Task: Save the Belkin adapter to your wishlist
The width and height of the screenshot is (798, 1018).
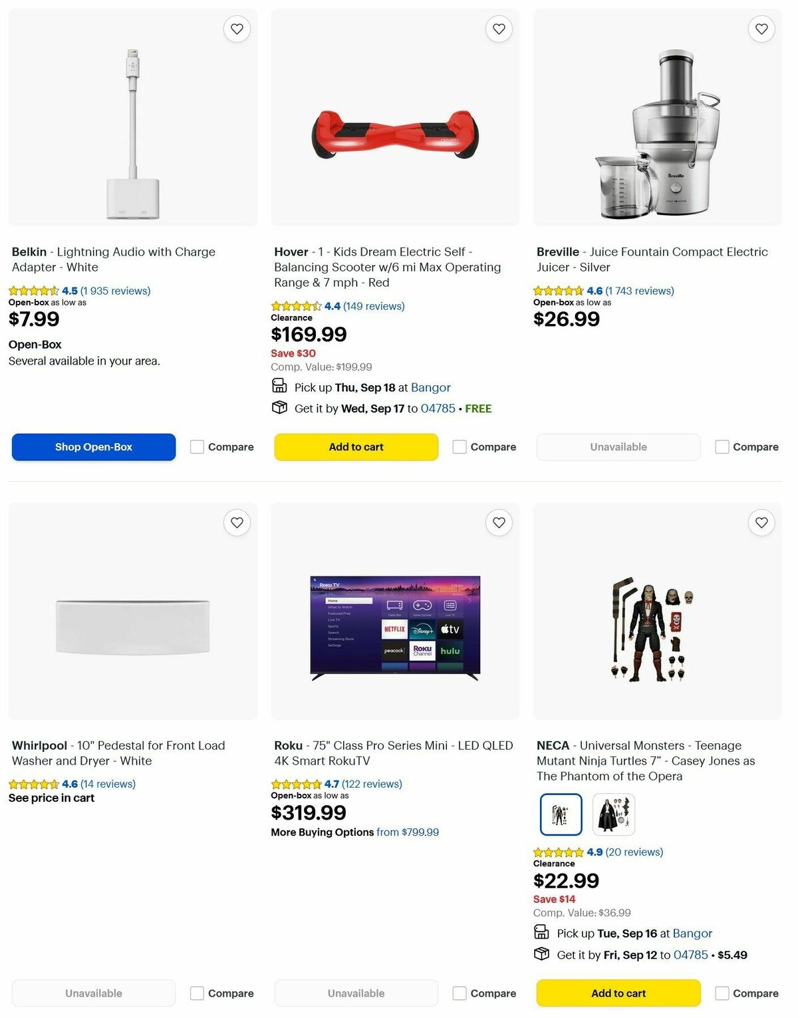Action: pyautogui.click(x=237, y=29)
